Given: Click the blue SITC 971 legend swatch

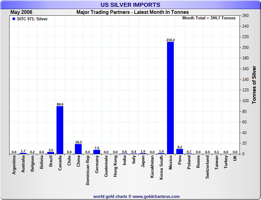Looking at the screenshot, I should 14,19.
